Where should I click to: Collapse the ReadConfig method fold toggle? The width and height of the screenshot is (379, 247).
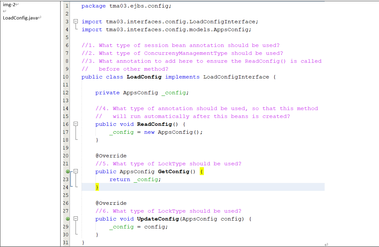[76, 124]
